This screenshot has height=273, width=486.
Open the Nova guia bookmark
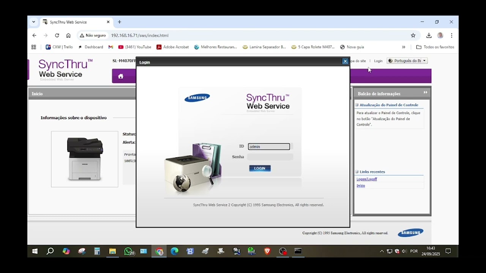(x=352, y=47)
